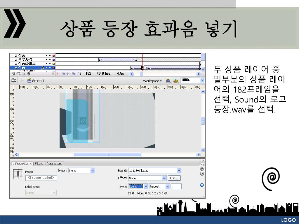Image resolution: width=299 pixels, height=224 pixels.
Task: Toggle purple outline square of 블루사각 layer
Action: (x=54, y=60)
